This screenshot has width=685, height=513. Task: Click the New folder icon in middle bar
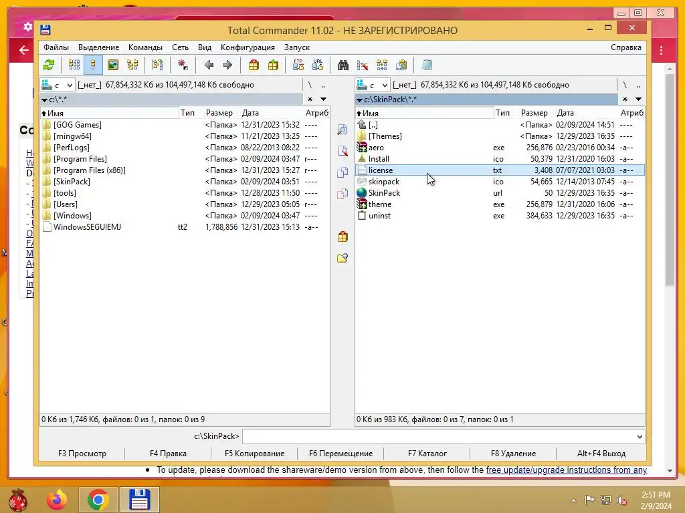[x=342, y=258]
